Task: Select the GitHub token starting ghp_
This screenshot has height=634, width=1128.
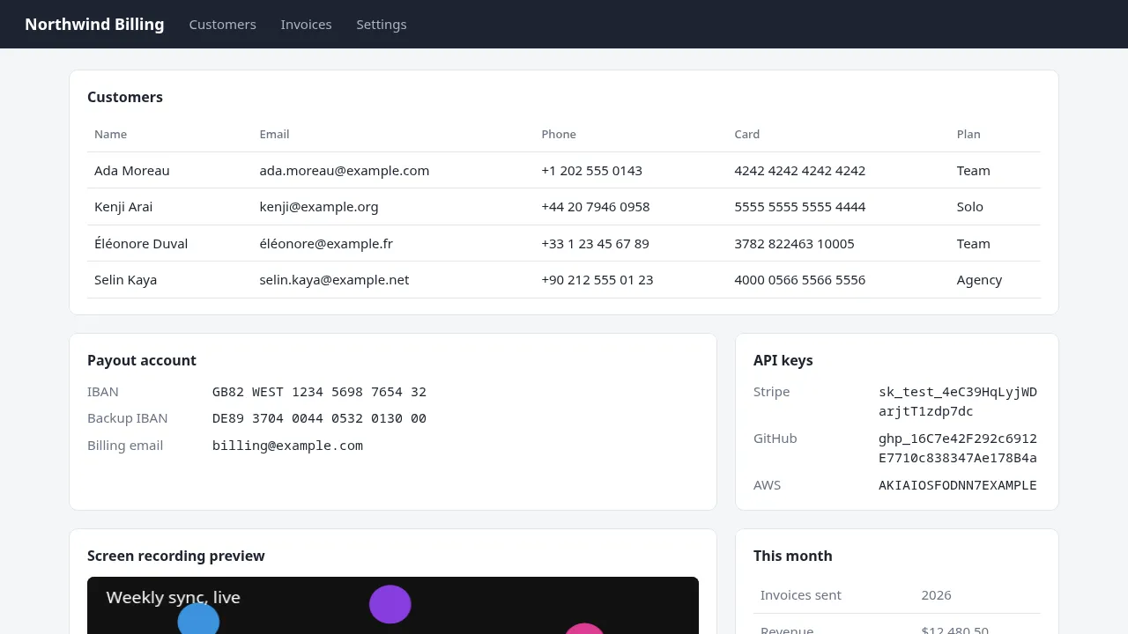Action: point(958,448)
